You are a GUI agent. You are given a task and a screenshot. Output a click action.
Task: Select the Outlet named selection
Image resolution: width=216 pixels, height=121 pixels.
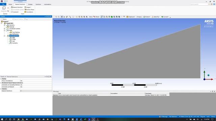[x=14, y=39]
